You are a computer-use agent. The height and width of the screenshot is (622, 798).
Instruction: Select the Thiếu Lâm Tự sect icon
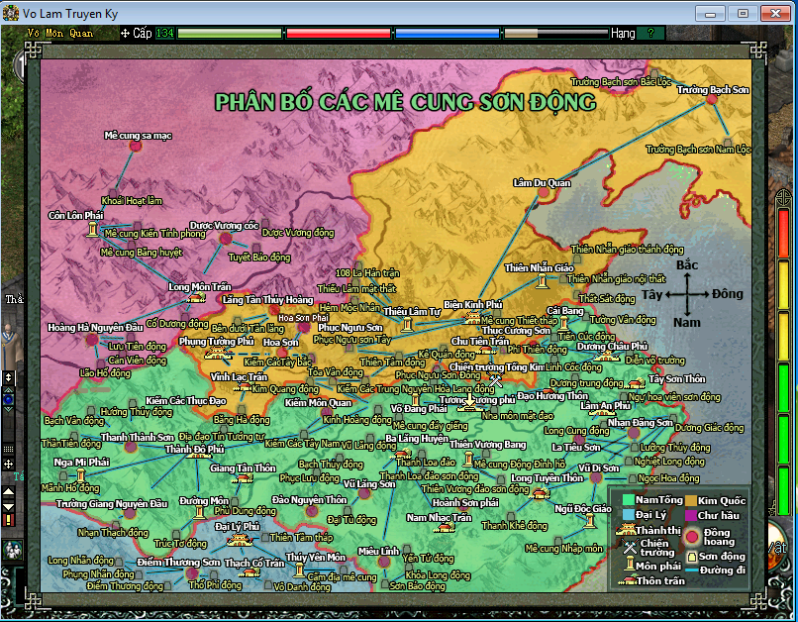[x=407, y=324]
